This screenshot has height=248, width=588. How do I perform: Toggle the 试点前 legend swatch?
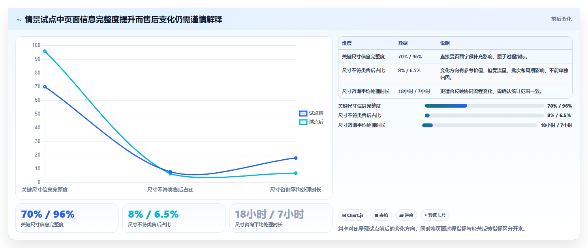(303, 114)
